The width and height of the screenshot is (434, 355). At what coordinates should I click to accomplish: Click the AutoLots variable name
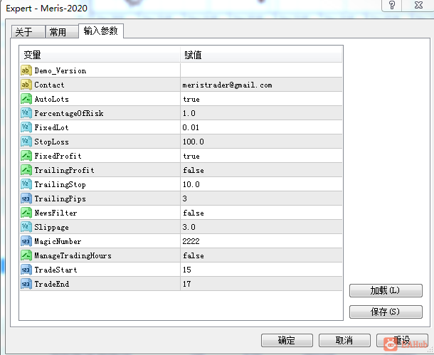click(x=51, y=99)
